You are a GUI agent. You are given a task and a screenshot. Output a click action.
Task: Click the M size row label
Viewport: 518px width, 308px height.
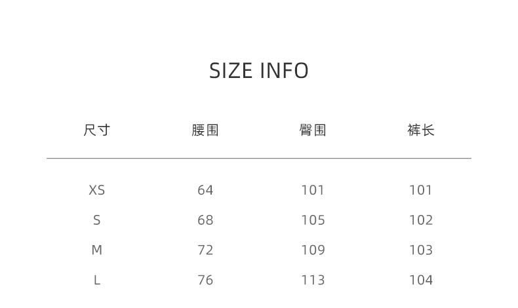pyautogui.click(x=96, y=250)
